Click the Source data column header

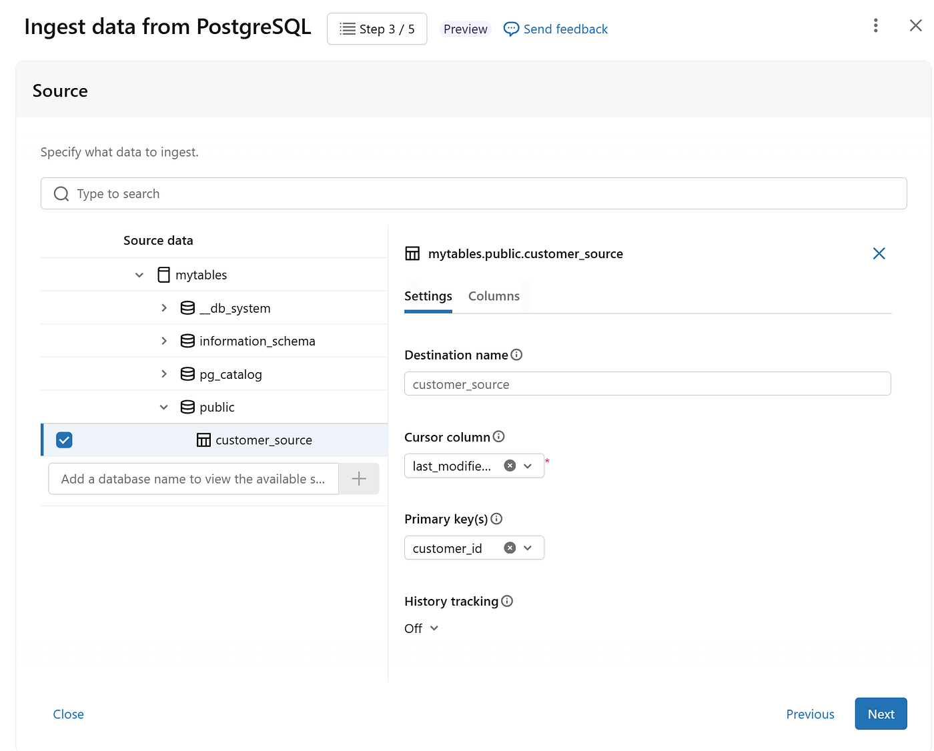click(x=158, y=240)
